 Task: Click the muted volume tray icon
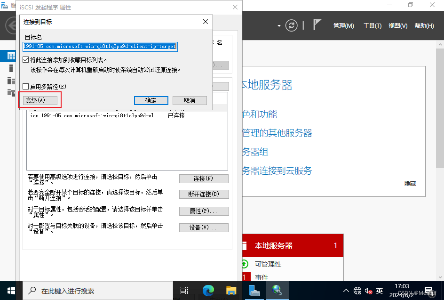click(x=368, y=291)
